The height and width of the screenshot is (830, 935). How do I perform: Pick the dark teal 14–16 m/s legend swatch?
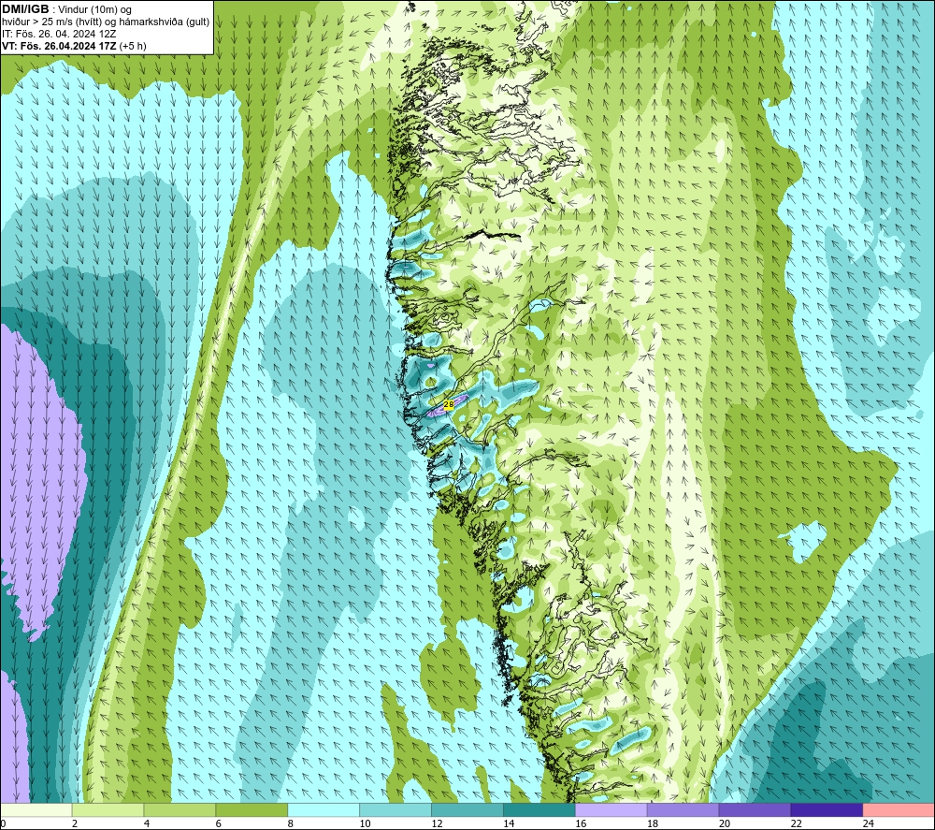point(539,810)
